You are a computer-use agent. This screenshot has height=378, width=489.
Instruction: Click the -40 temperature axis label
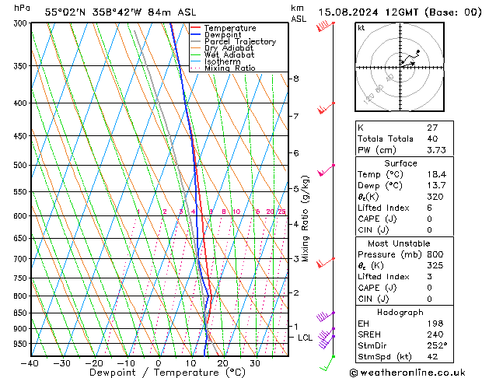pos(30,364)
